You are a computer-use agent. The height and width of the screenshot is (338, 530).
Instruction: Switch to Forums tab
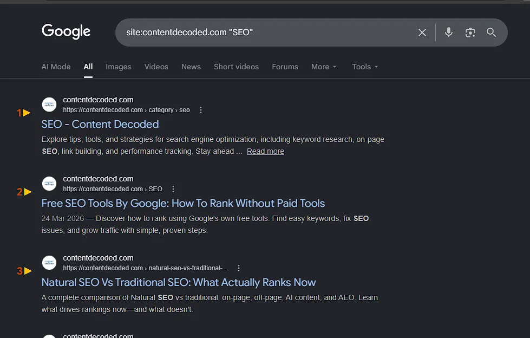tap(285, 67)
